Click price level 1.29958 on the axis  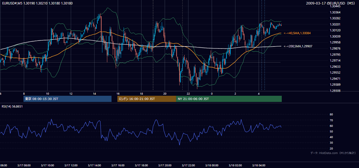(336, 42)
